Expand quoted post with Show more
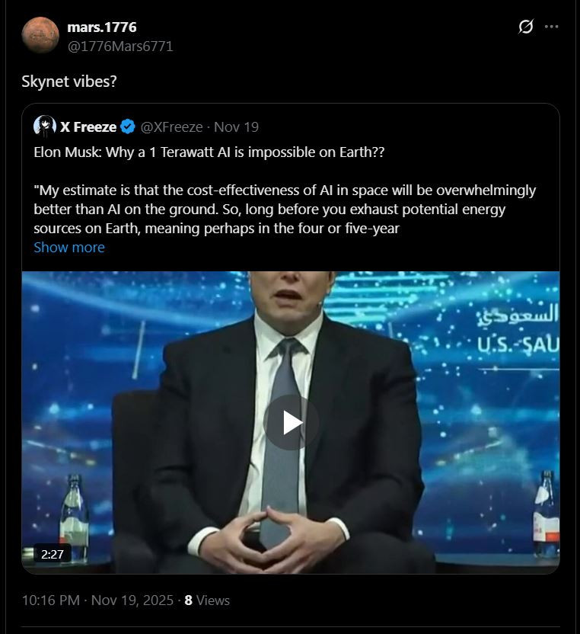580x634 pixels. point(69,247)
